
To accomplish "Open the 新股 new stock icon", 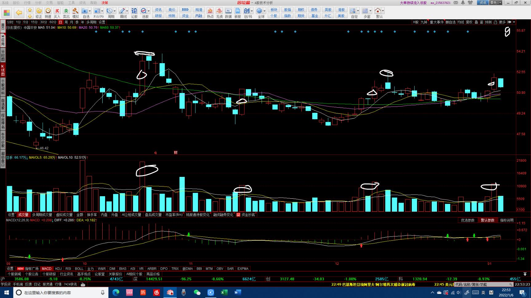I will point(238,11).
